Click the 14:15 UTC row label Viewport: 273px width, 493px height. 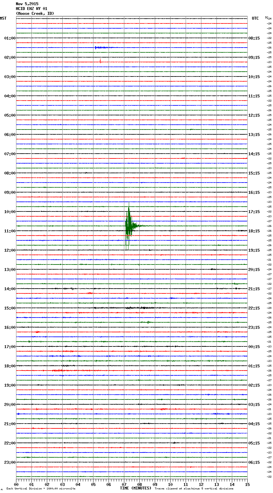[254, 154]
